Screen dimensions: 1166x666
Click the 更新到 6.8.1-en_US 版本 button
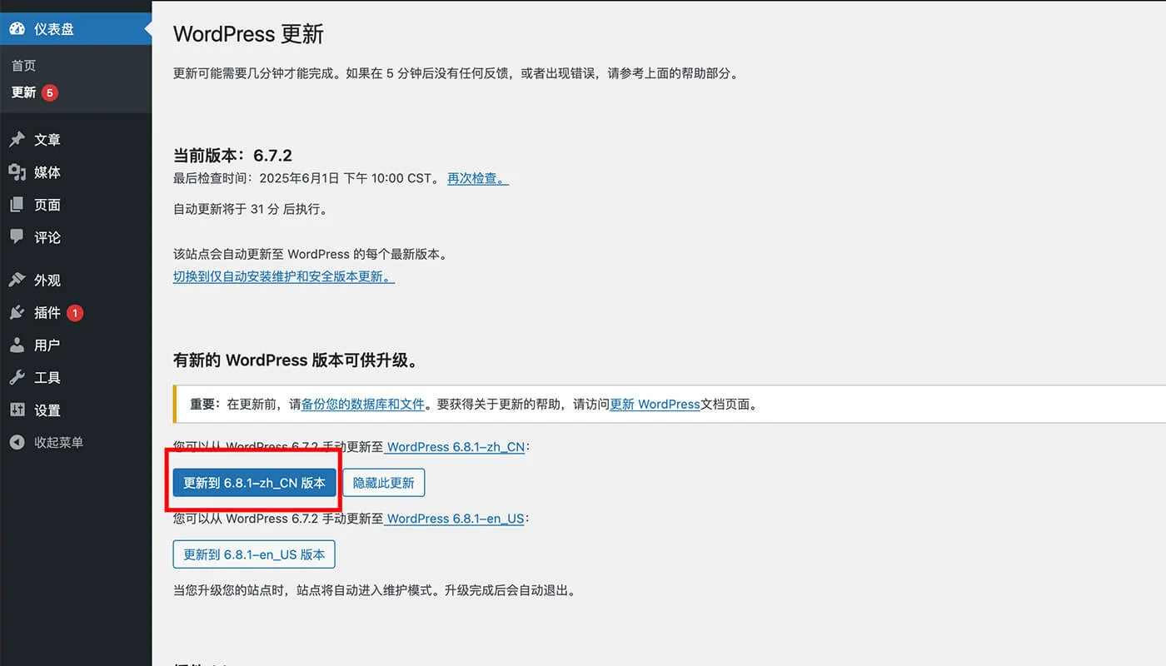click(253, 554)
